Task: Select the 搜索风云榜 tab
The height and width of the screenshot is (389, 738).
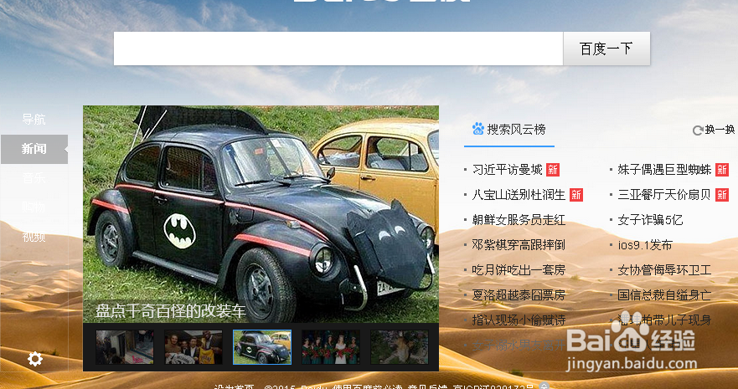Action: click(509, 130)
